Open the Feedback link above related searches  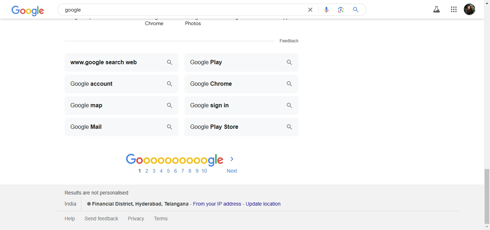click(x=289, y=41)
